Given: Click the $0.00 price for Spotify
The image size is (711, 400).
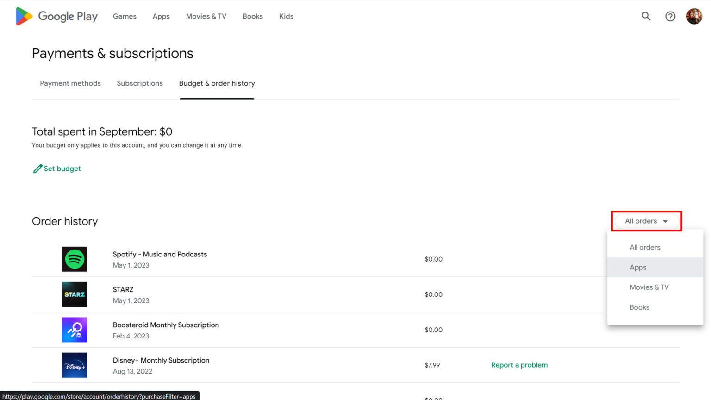Looking at the screenshot, I should [434, 259].
